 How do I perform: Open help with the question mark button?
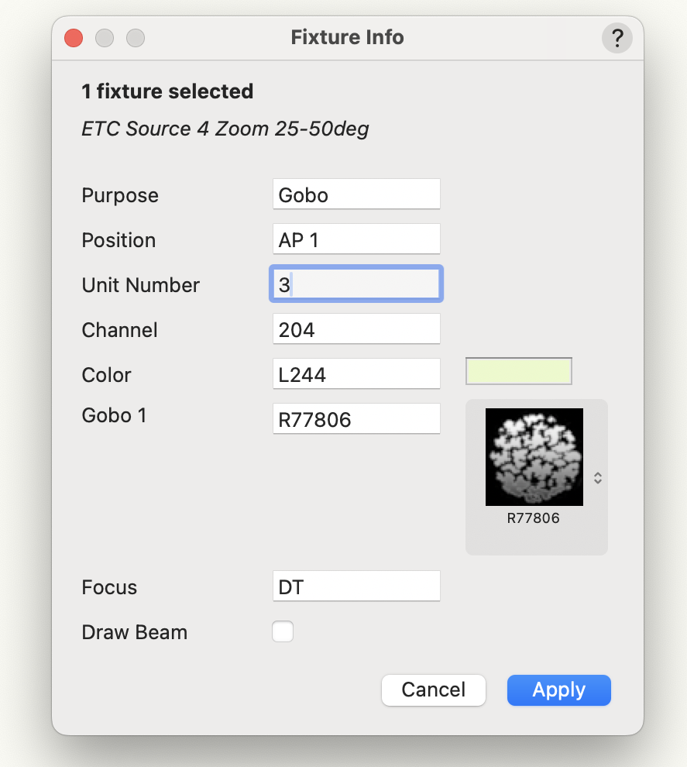click(x=617, y=37)
